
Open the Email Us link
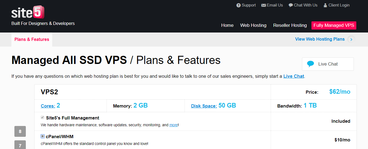(275, 5)
